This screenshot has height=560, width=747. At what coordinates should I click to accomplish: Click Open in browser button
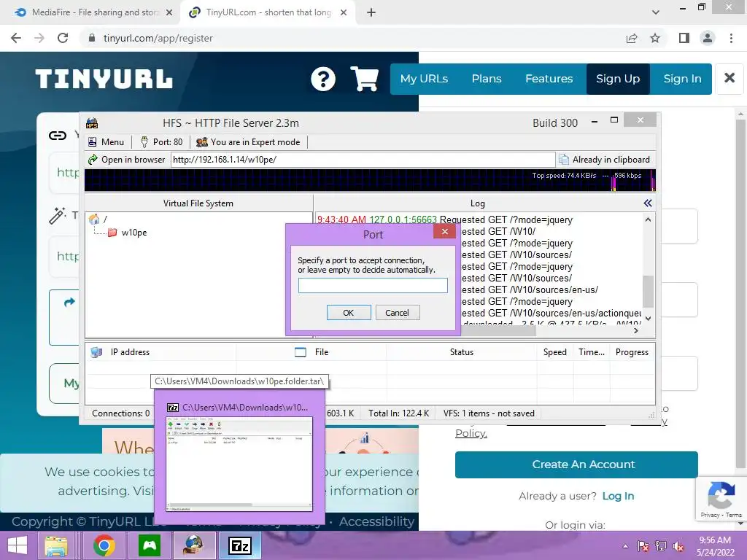(127, 160)
